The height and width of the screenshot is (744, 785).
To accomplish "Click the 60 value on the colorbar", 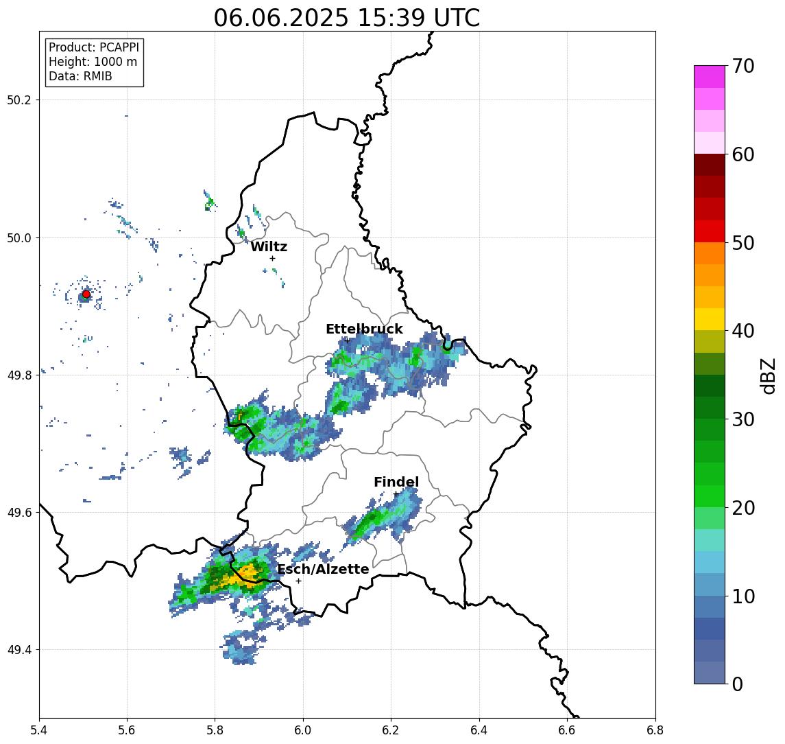I will coord(743,155).
